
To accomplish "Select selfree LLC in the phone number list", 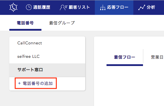I will point(47,57).
